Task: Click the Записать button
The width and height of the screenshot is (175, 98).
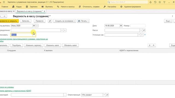Action: pos(25,21)
